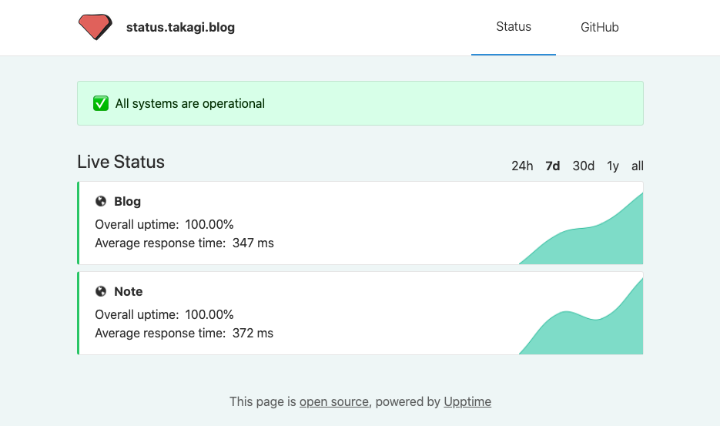720x426 pixels.
Task: Open the GitHub navigation link
Action: (x=599, y=28)
